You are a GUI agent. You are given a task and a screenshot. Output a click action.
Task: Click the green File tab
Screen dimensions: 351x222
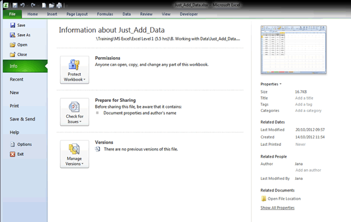[x=12, y=14]
